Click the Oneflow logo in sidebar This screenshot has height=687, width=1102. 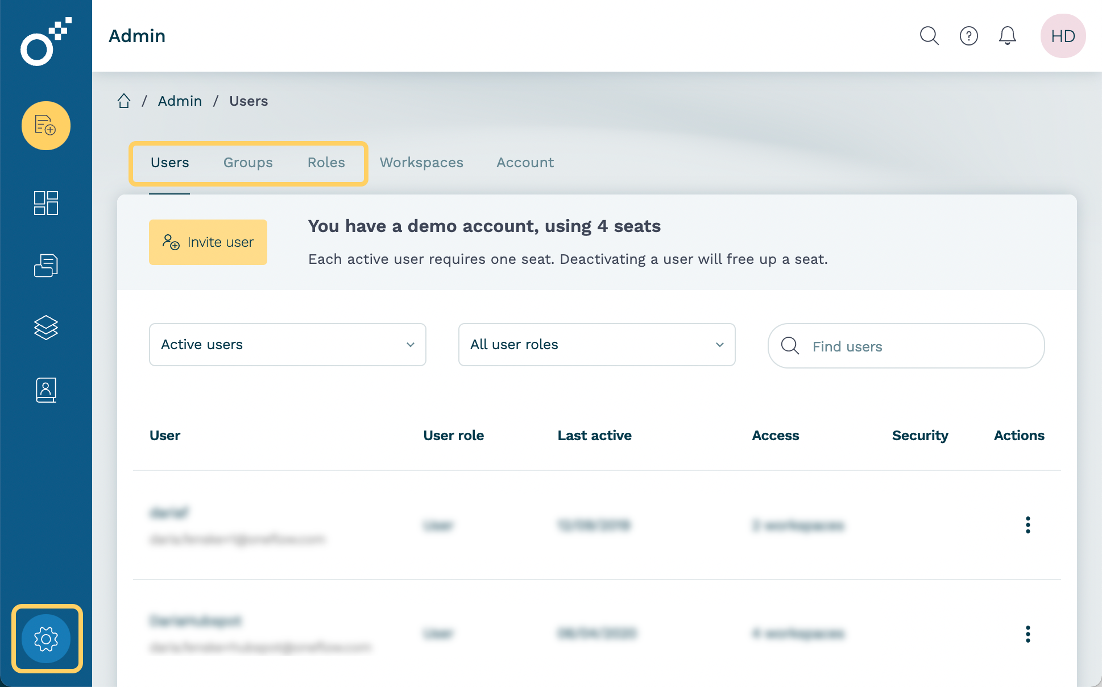[45, 42]
